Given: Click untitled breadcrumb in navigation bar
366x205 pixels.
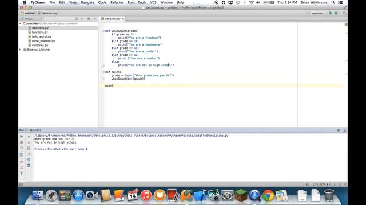Looking at the screenshot, I should [x=28, y=13].
